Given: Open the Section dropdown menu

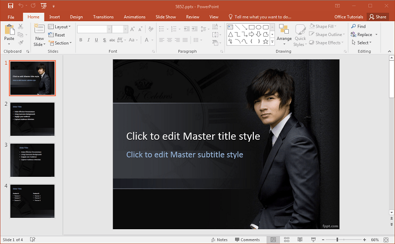Looking at the screenshot, I should click(61, 43).
